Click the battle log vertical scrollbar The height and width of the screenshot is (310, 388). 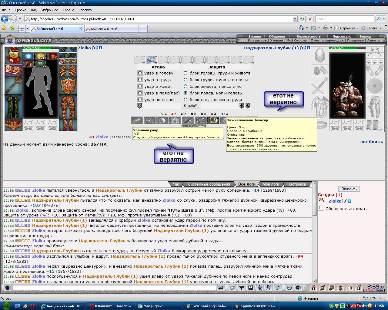(314, 232)
